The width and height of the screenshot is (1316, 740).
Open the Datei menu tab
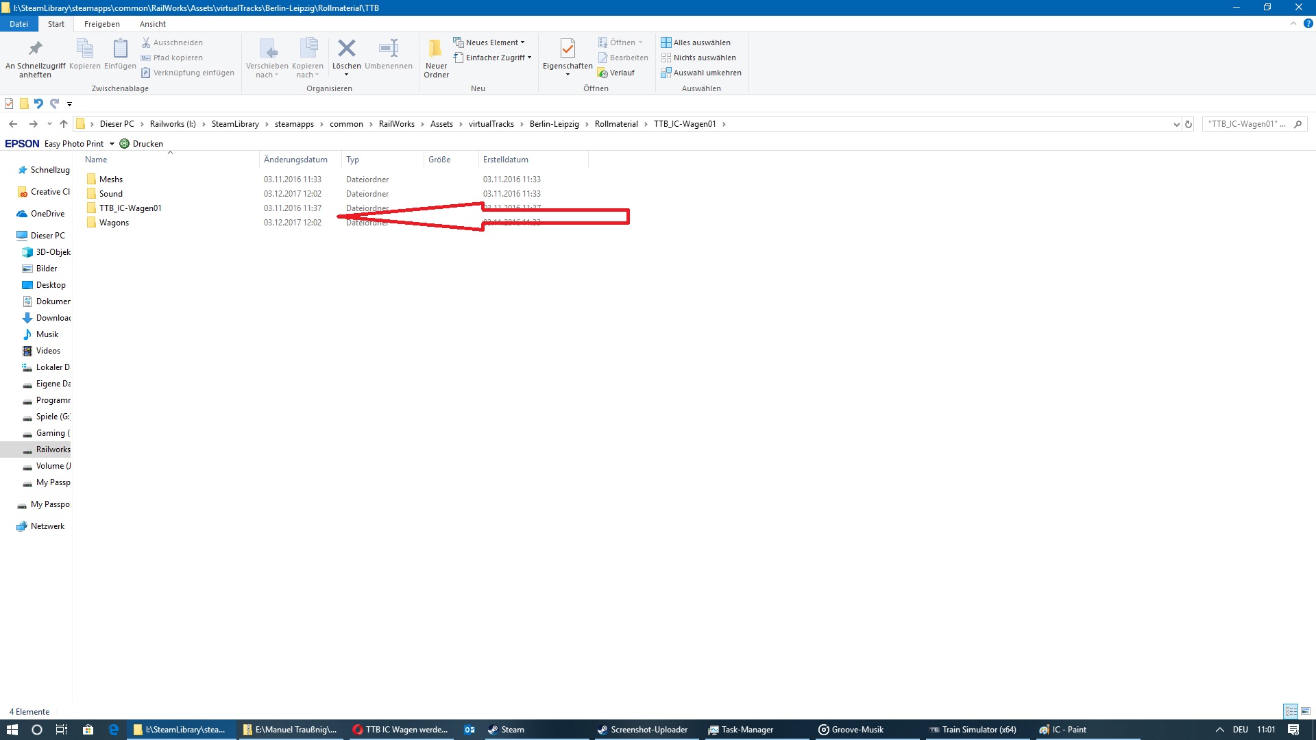click(19, 24)
